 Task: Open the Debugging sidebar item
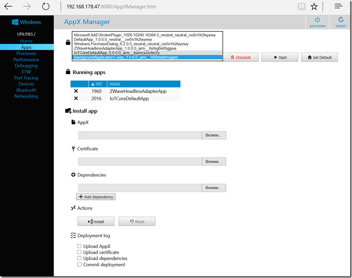click(x=26, y=66)
